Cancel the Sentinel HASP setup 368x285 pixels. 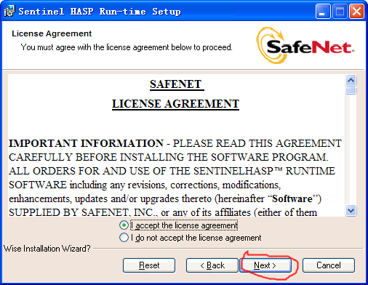click(x=329, y=265)
